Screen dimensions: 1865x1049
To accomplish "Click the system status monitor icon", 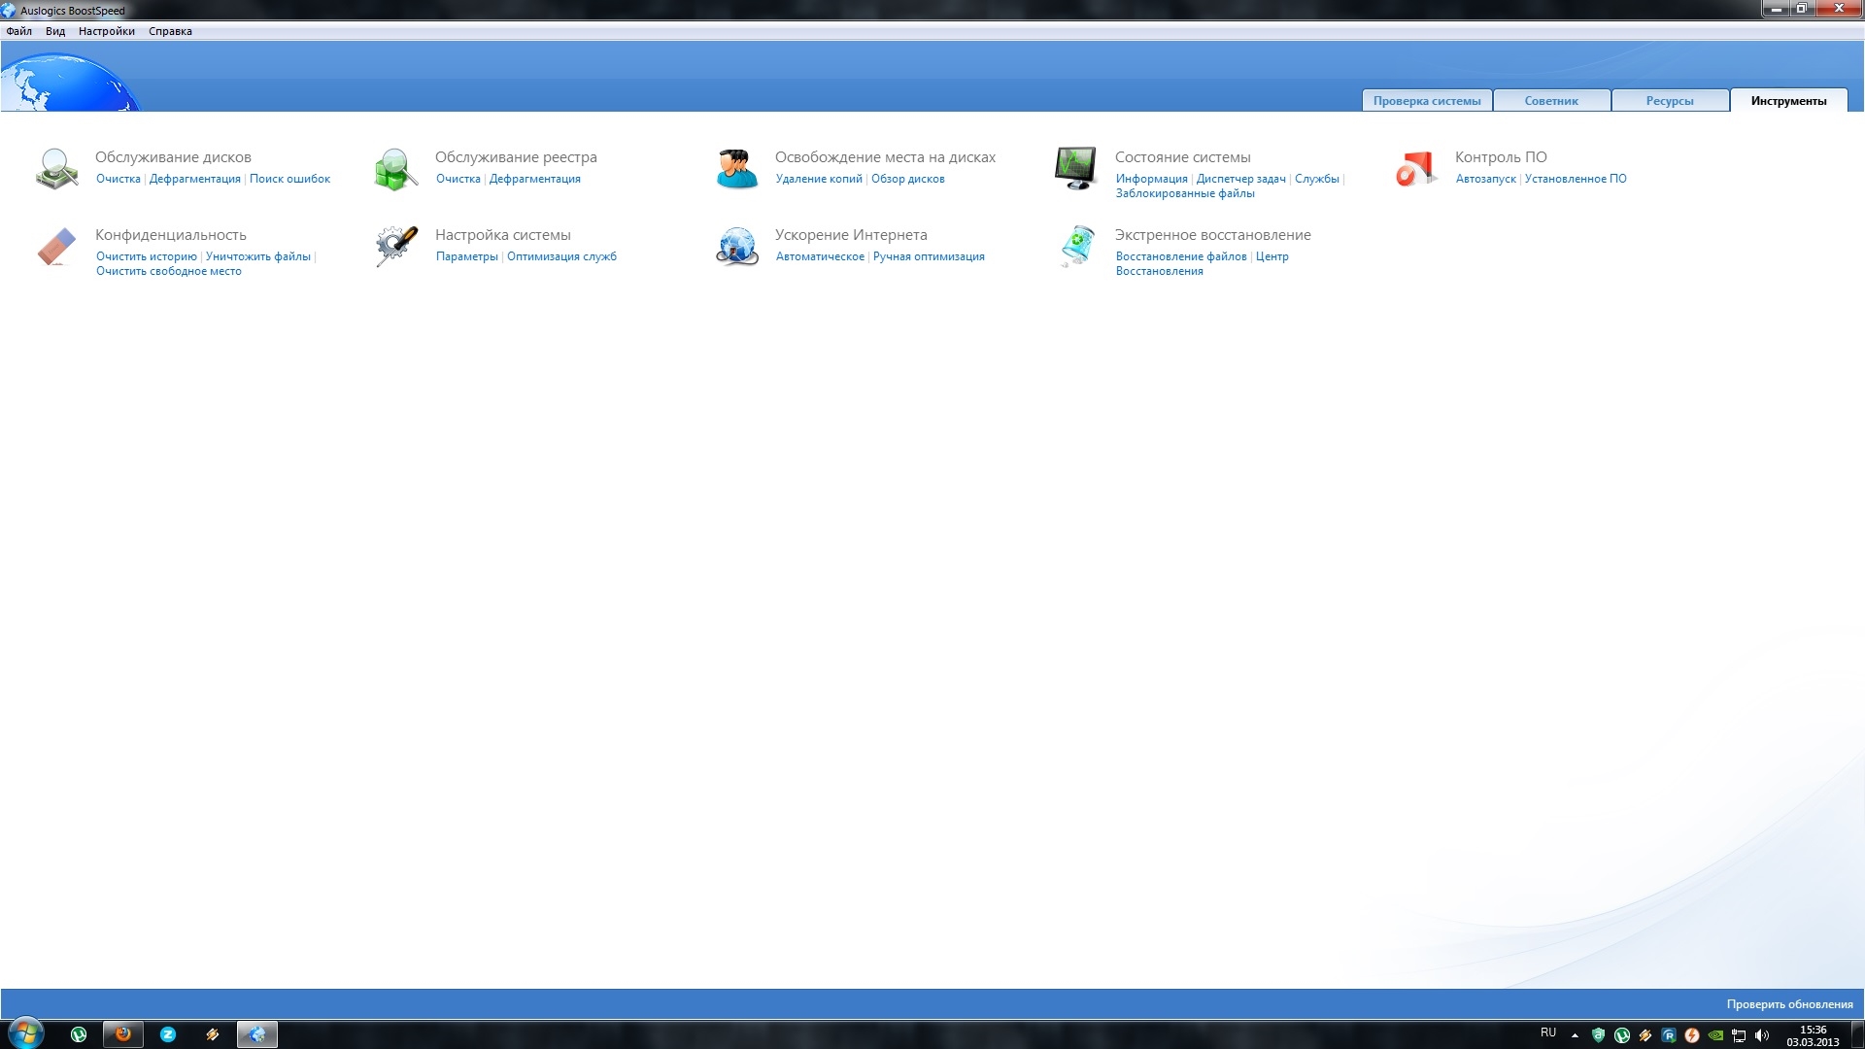I will pos(1075,168).
